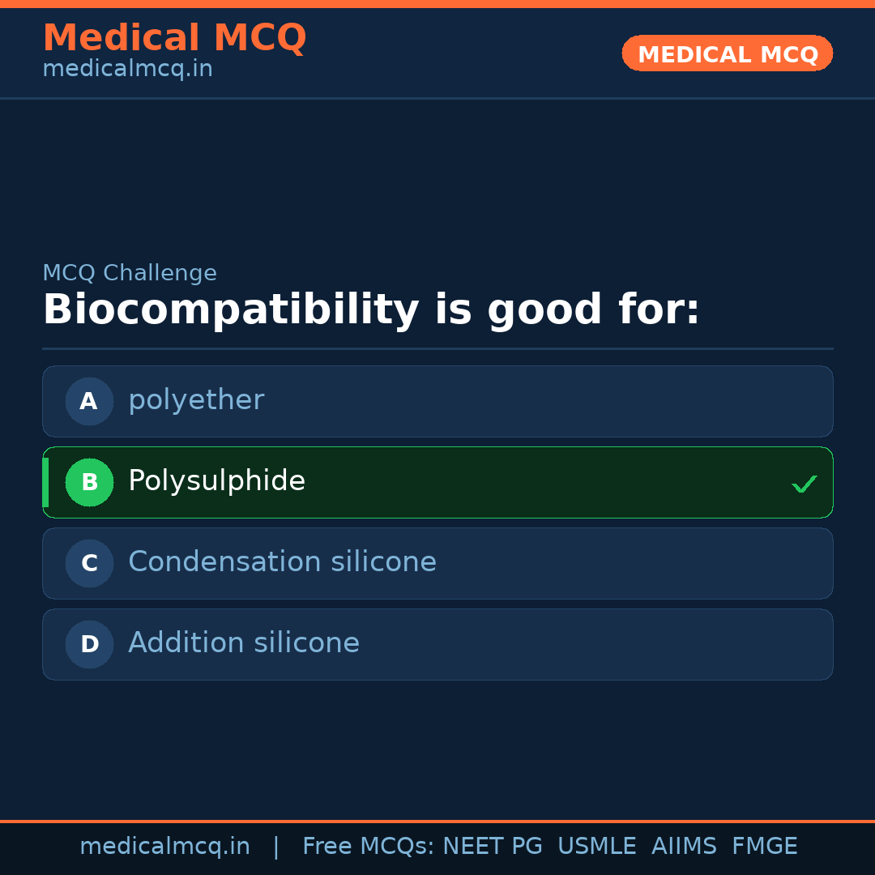Image resolution: width=875 pixels, height=875 pixels.
Task: Click the letter A option circle
Action: click(x=89, y=401)
